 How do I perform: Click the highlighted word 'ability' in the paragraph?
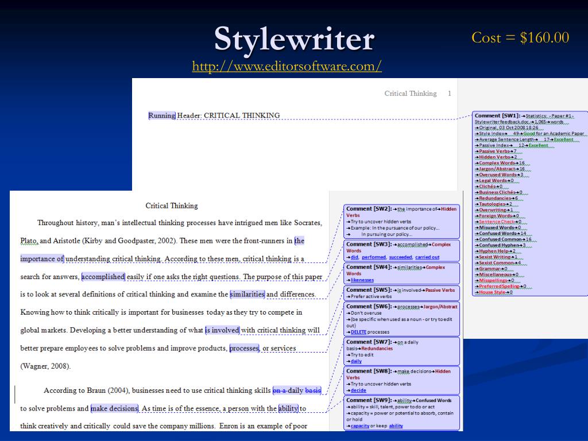click(x=288, y=409)
